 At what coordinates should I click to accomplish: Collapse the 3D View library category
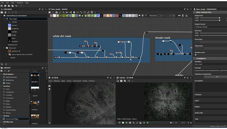pos(2,116)
